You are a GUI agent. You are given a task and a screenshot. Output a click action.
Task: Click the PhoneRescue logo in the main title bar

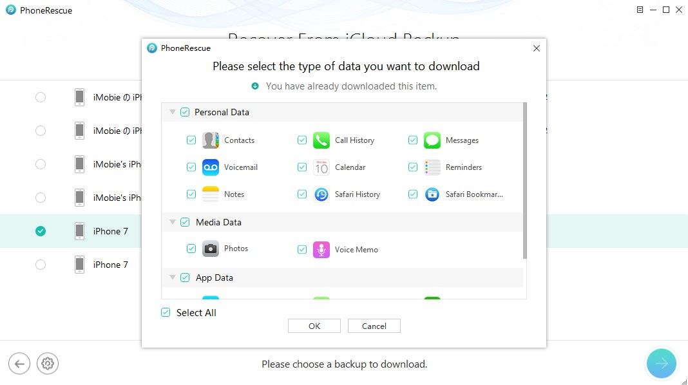[x=11, y=10]
